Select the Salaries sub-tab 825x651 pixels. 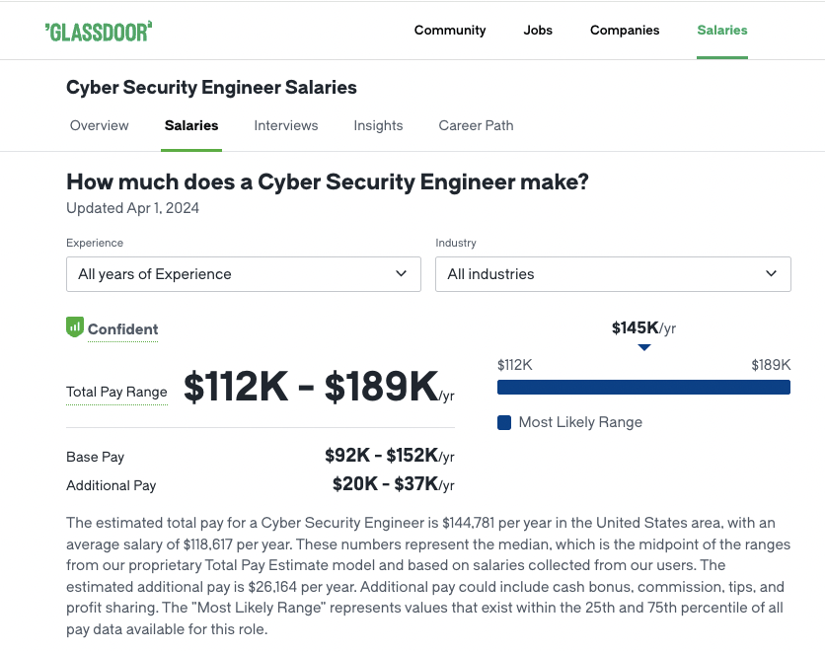(x=191, y=125)
